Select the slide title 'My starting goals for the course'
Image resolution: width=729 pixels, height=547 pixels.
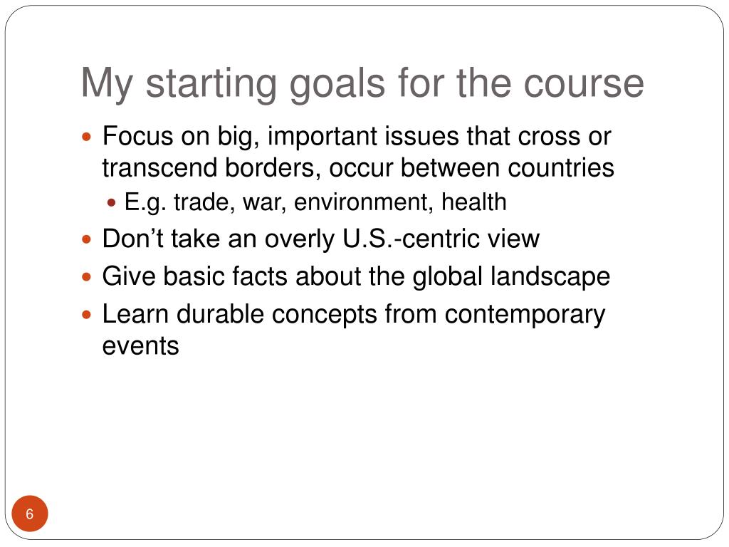362,84
